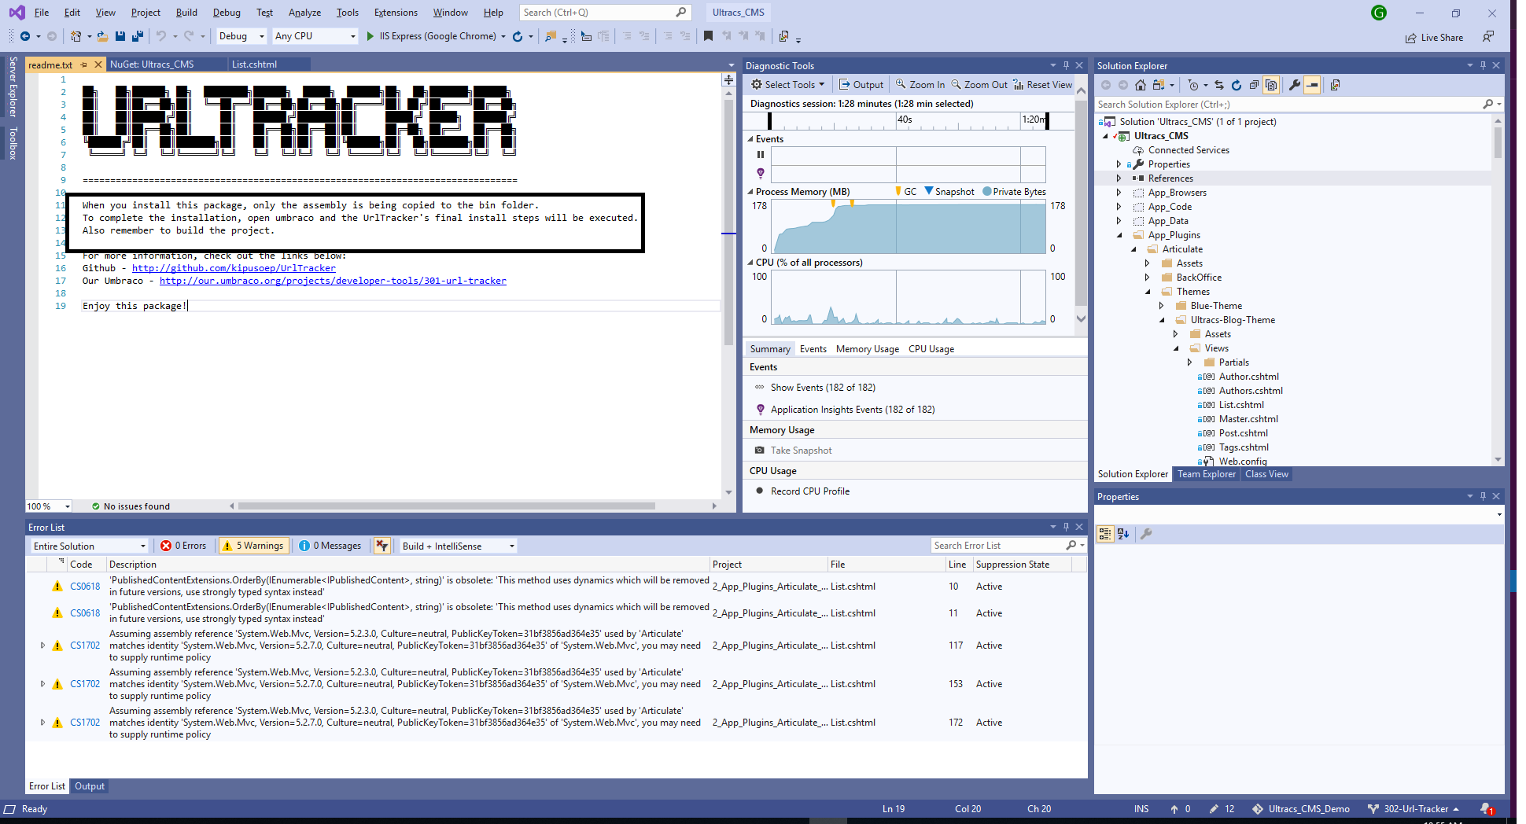Click the Undo arrow icon

[161, 36]
